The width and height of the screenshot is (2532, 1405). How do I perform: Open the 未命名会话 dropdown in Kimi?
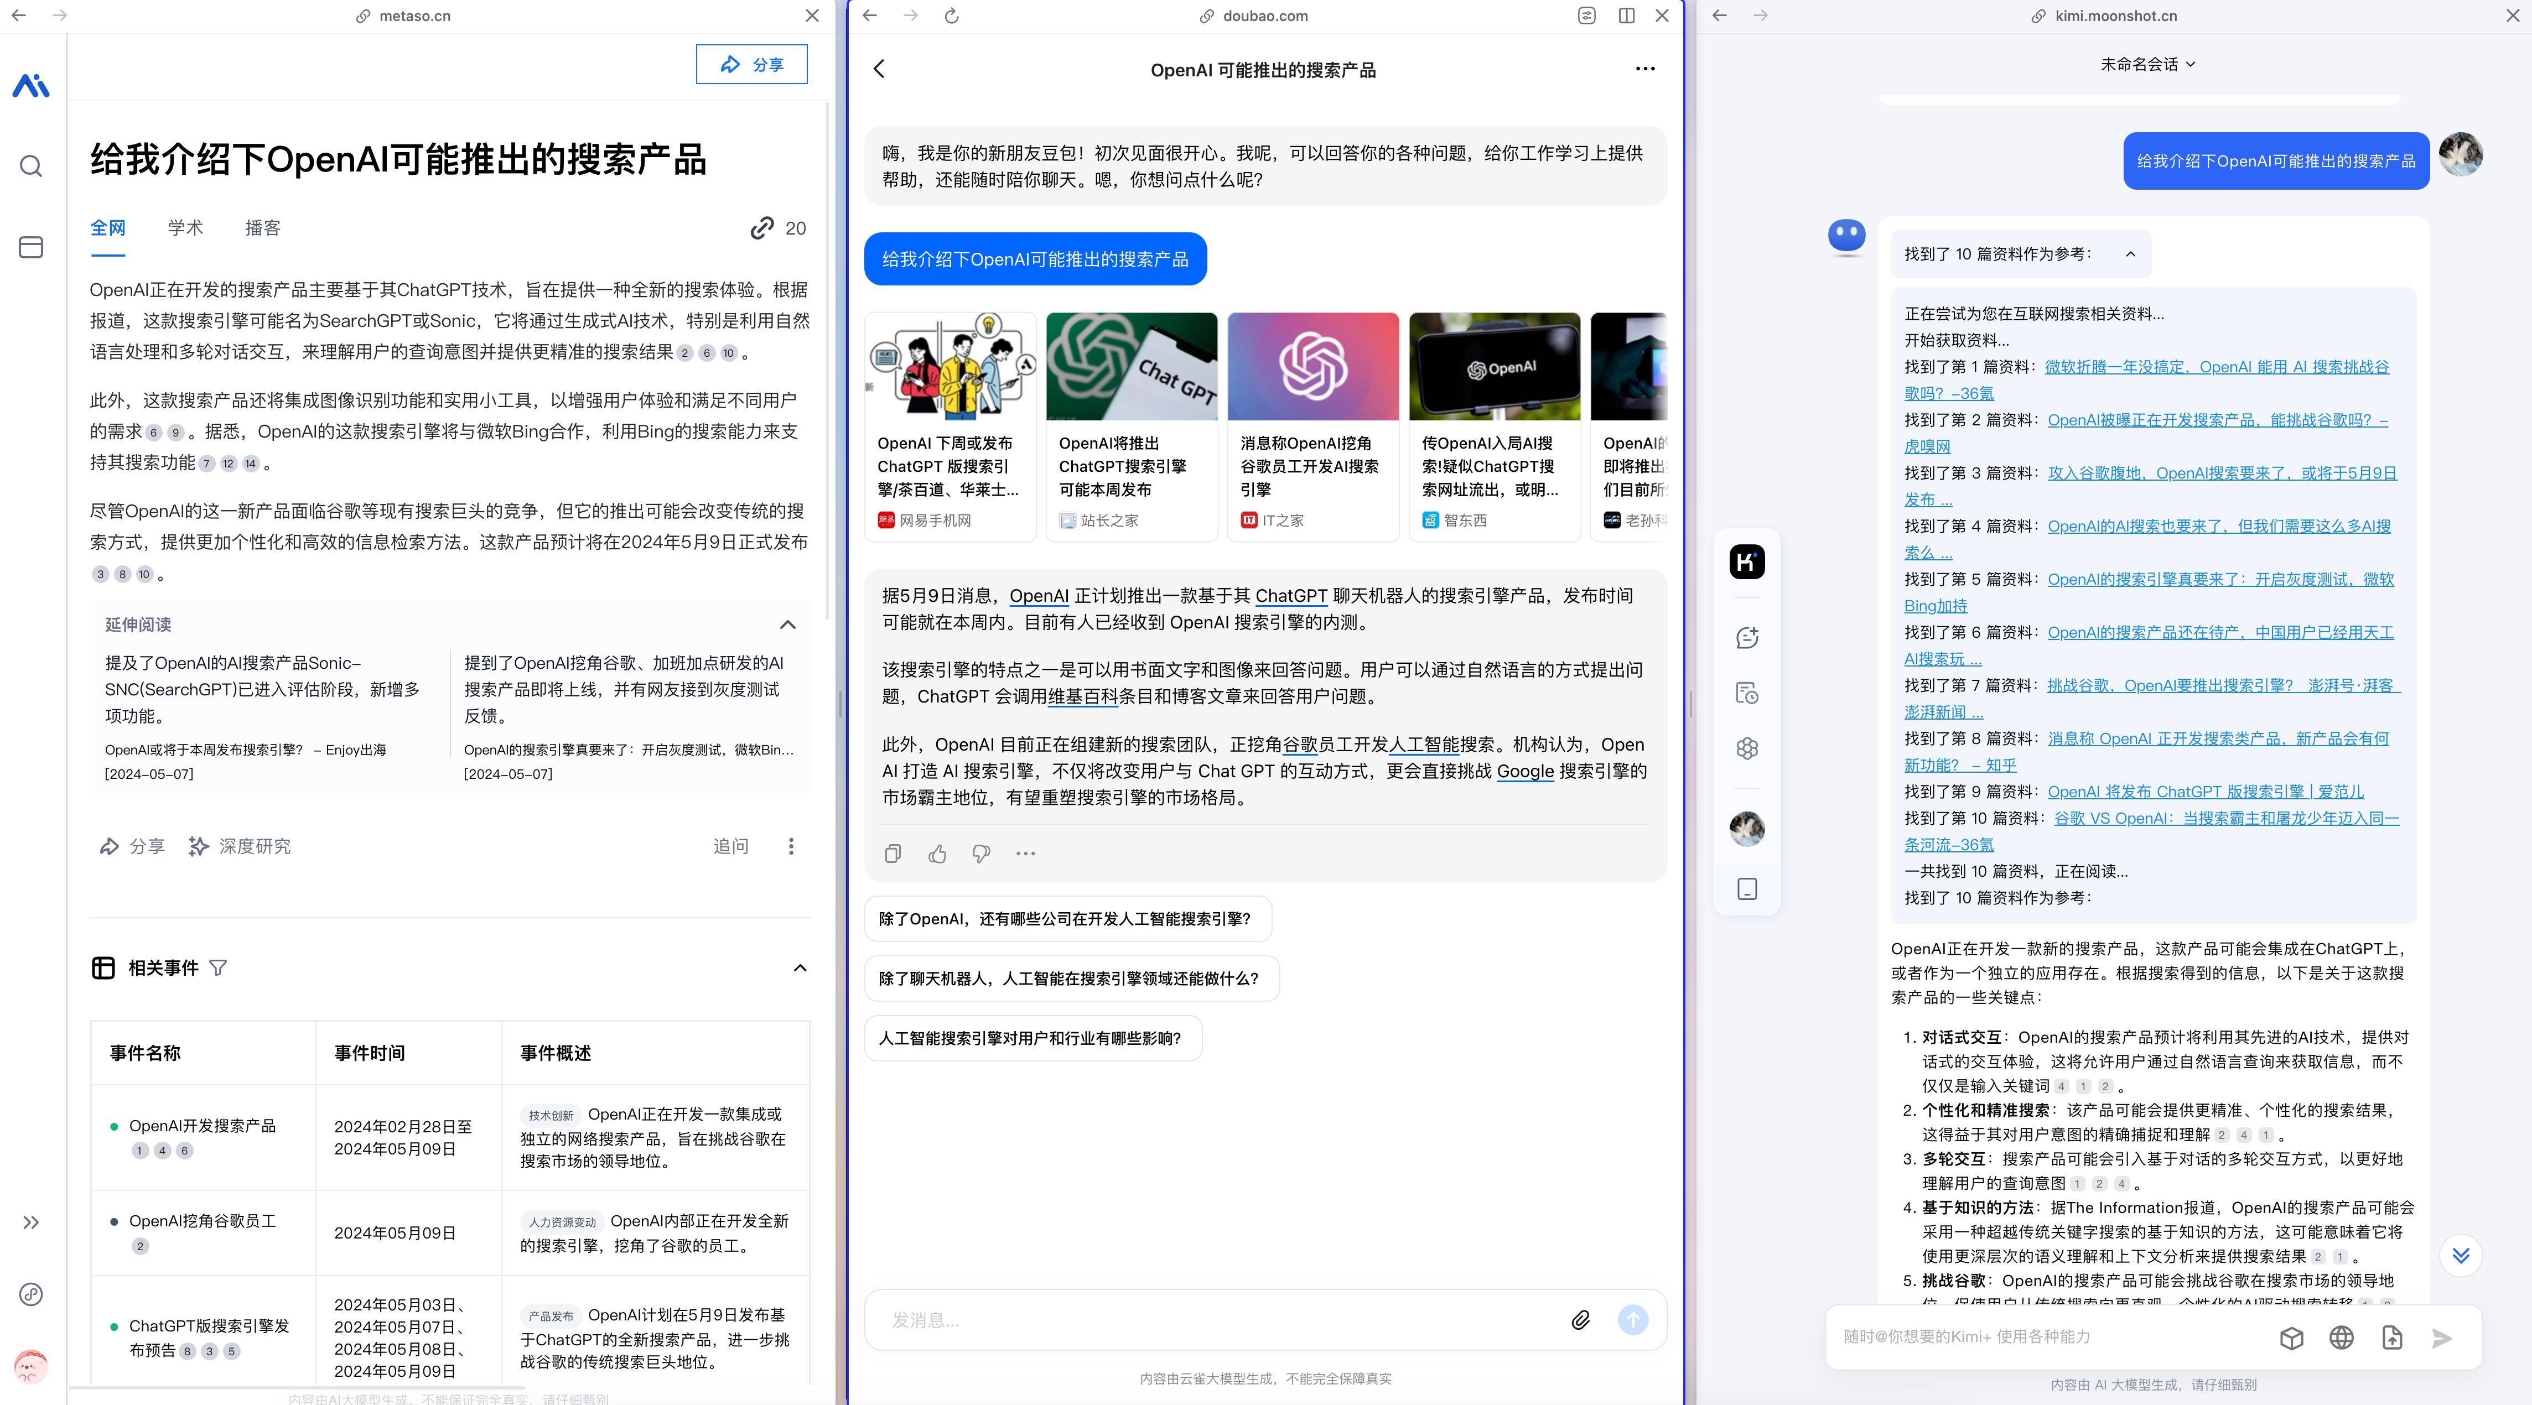coord(2147,64)
